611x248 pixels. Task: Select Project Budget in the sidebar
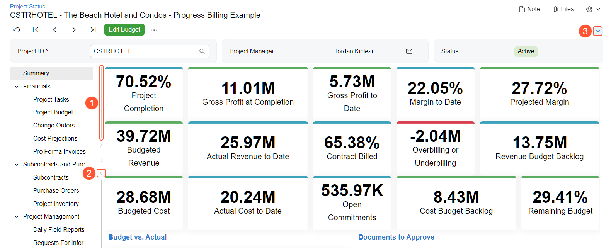point(53,112)
